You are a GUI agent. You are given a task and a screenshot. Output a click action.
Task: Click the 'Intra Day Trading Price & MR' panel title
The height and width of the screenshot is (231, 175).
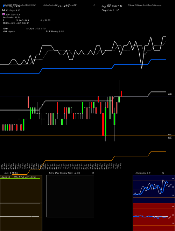coord(64,173)
